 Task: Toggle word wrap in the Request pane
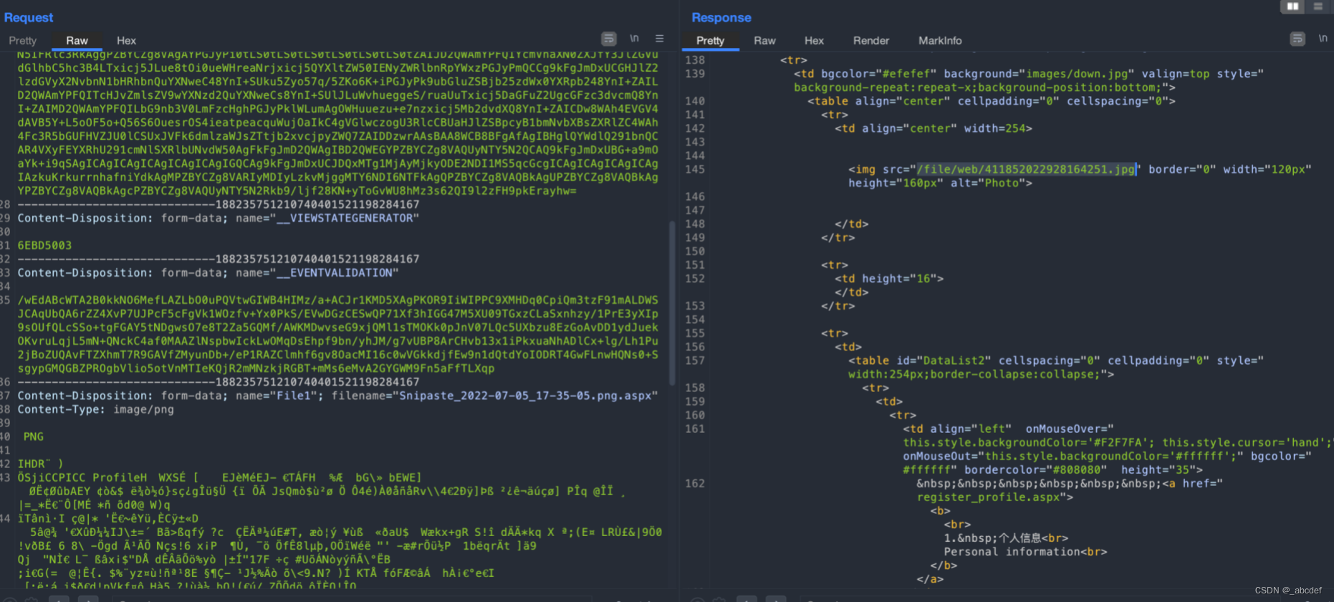[608, 39]
